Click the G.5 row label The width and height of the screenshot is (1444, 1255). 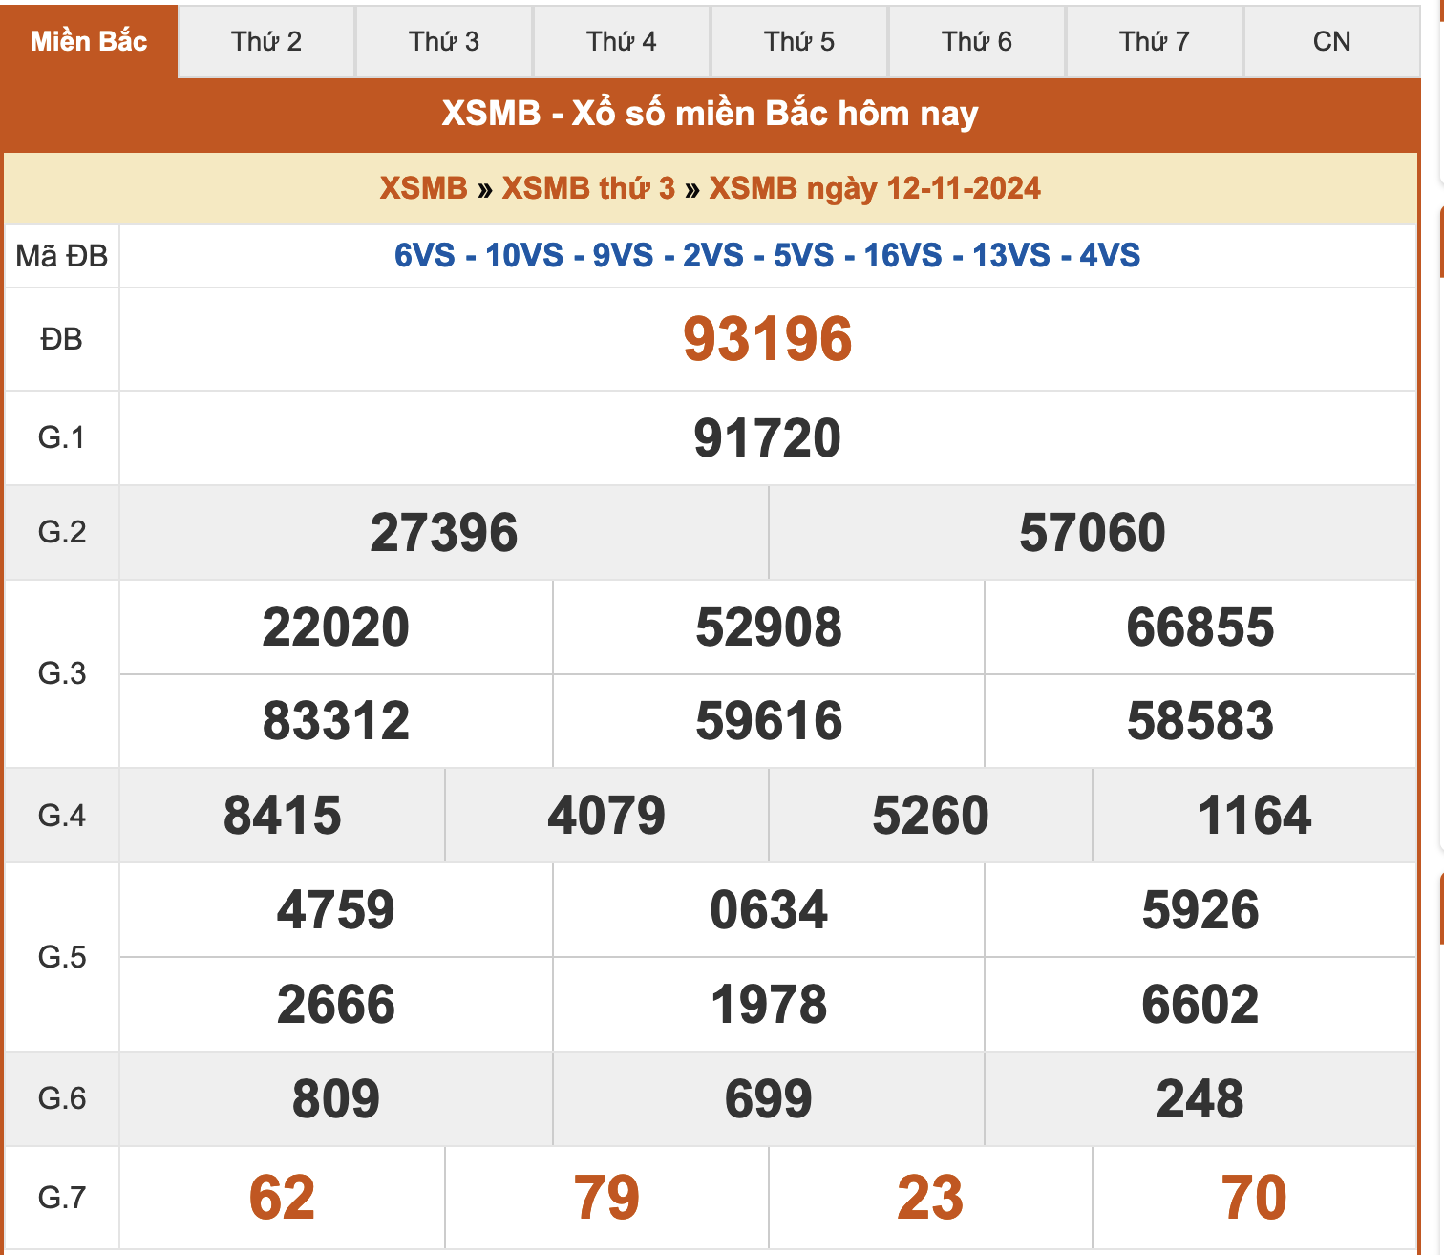(x=62, y=957)
